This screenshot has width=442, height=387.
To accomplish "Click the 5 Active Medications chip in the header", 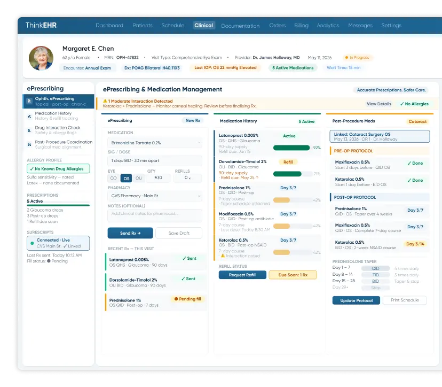I will 293,68.
